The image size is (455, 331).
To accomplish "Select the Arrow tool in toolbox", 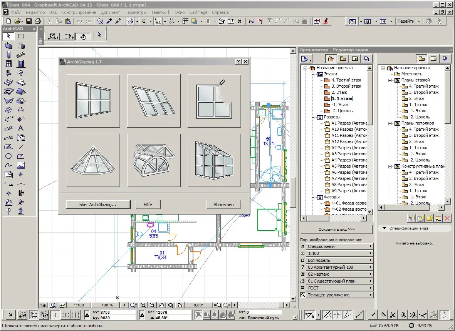I will pyautogui.click(x=8, y=36).
